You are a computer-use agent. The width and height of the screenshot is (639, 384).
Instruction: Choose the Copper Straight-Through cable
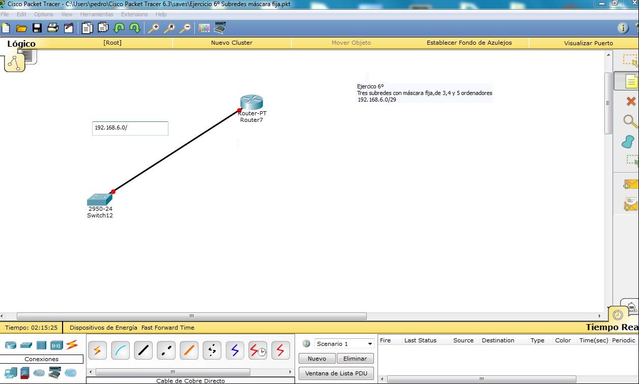(x=143, y=350)
